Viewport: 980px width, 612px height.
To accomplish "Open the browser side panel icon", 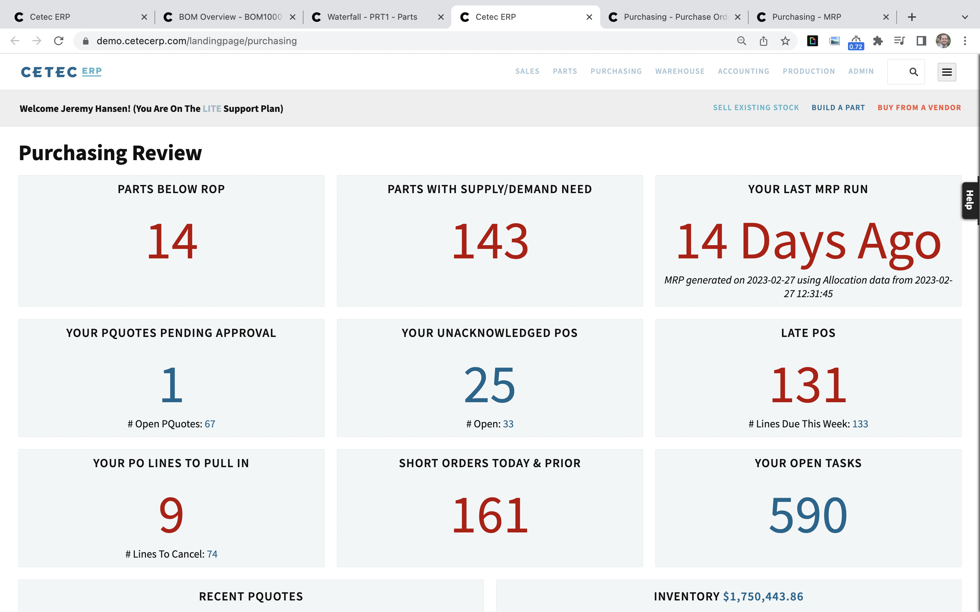I will click(921, 41).
